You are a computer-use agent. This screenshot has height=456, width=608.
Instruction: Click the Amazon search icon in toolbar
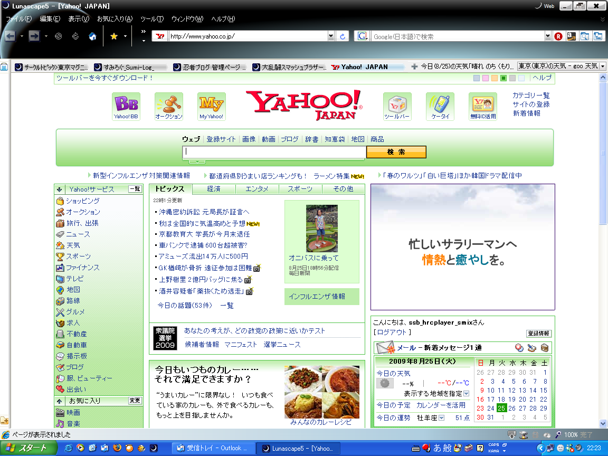571,36
